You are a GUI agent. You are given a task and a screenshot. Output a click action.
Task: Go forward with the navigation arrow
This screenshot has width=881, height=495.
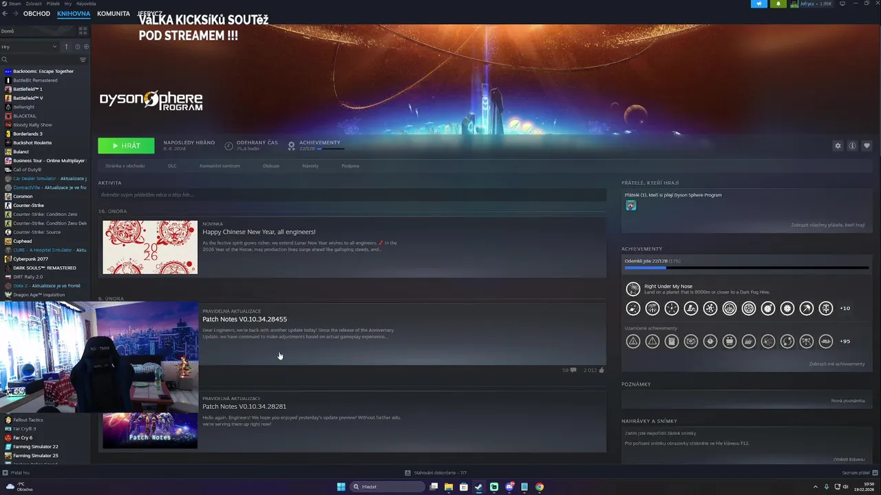pyautogui.click(x=17, y=14)
